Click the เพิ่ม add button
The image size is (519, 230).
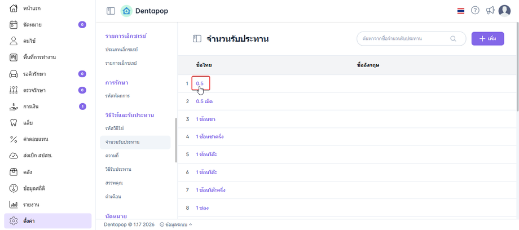click(487, 38)
